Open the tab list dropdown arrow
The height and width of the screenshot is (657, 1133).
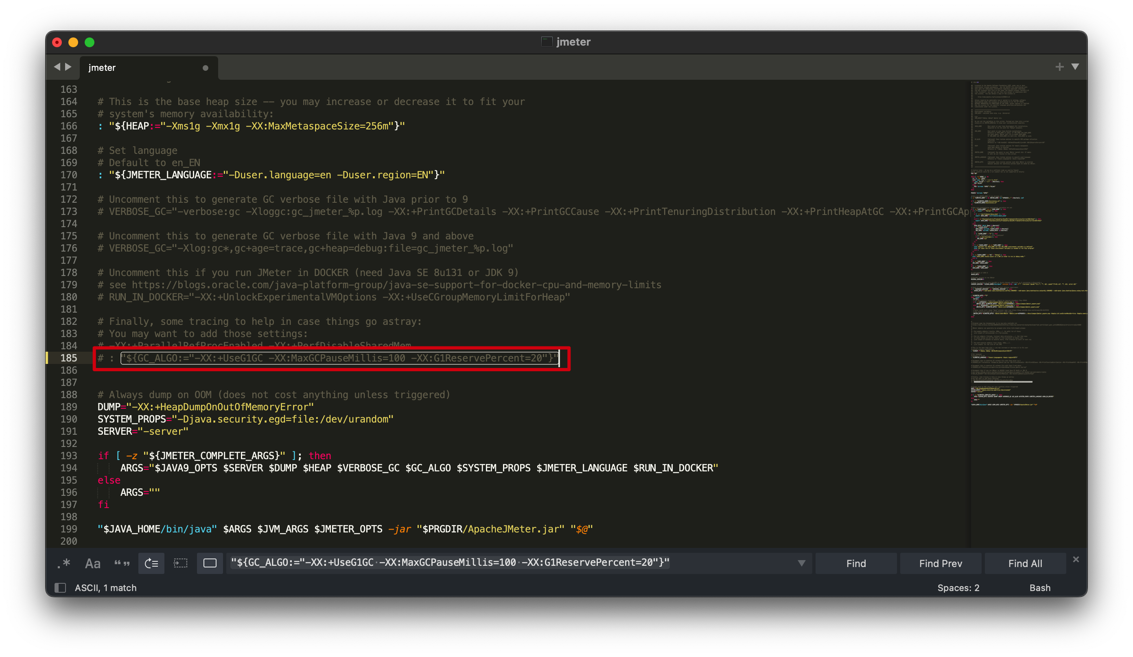[1075, 67]
